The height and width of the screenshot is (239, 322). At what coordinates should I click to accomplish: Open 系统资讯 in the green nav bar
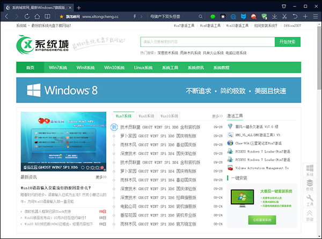pos(196,67)
